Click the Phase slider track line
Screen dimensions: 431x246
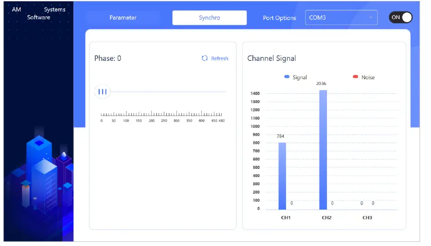tap(168, 91)
